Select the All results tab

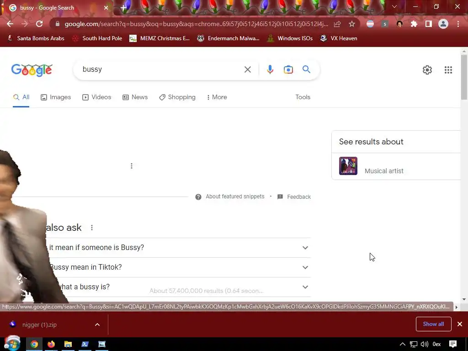point(21,97)
